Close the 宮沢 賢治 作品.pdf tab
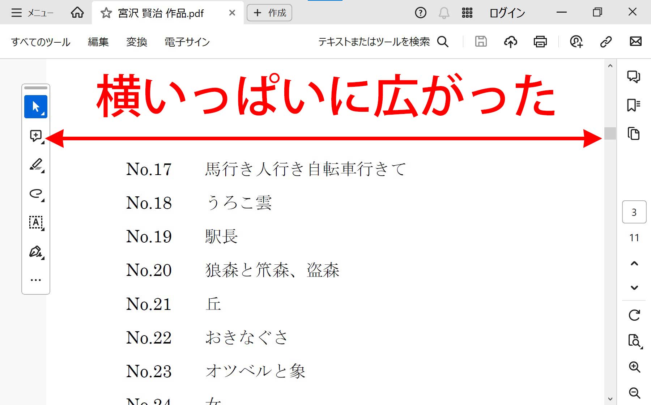The height and width of the screenshot is (405, 651). tap(232, 13)
